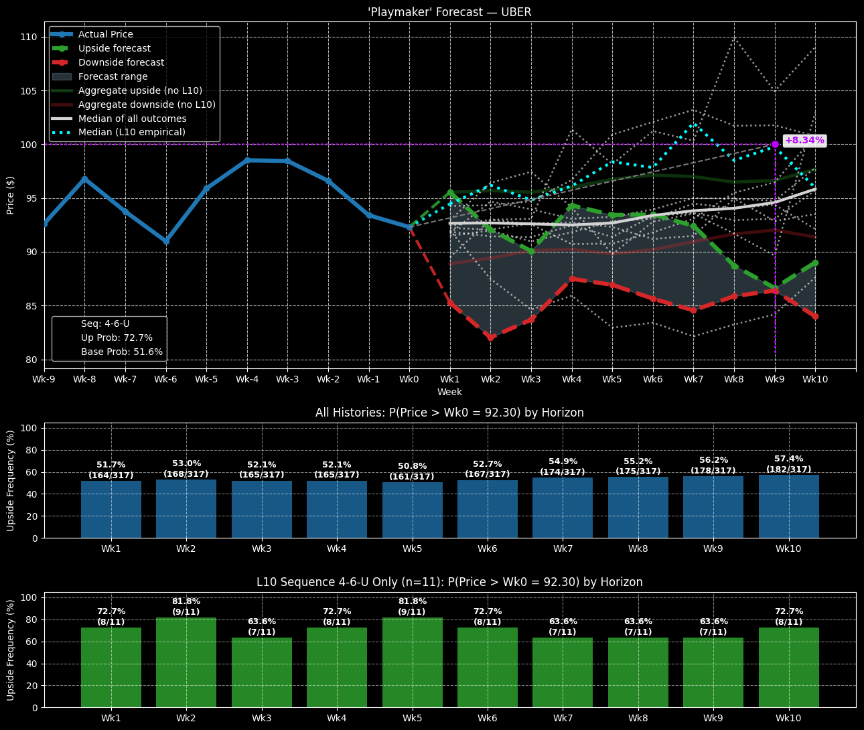Image resolution: width=864 pixels, height=730 pixels.
Task: Click the '52.7% (167/317)' bar label
Action: tap(488, 469)
